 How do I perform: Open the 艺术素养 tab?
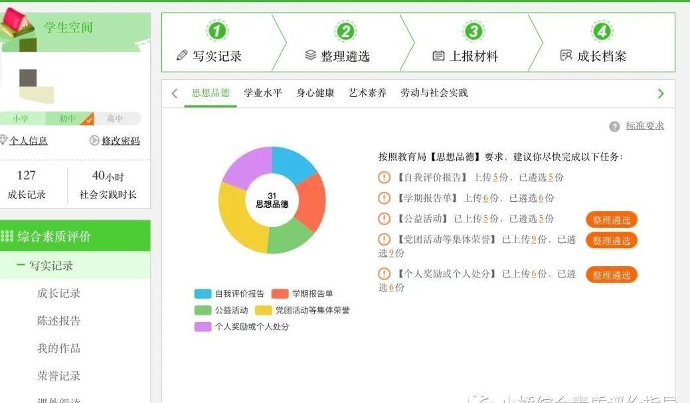point(367,94)
